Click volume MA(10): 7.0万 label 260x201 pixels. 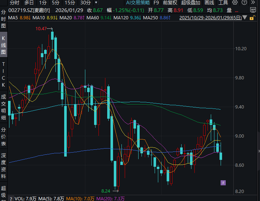(80, 199)
